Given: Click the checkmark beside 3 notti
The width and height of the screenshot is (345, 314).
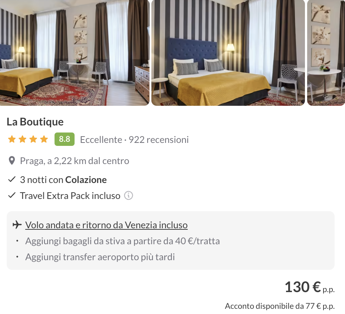Looking at the screenshot, I should (x=11, y=180).
